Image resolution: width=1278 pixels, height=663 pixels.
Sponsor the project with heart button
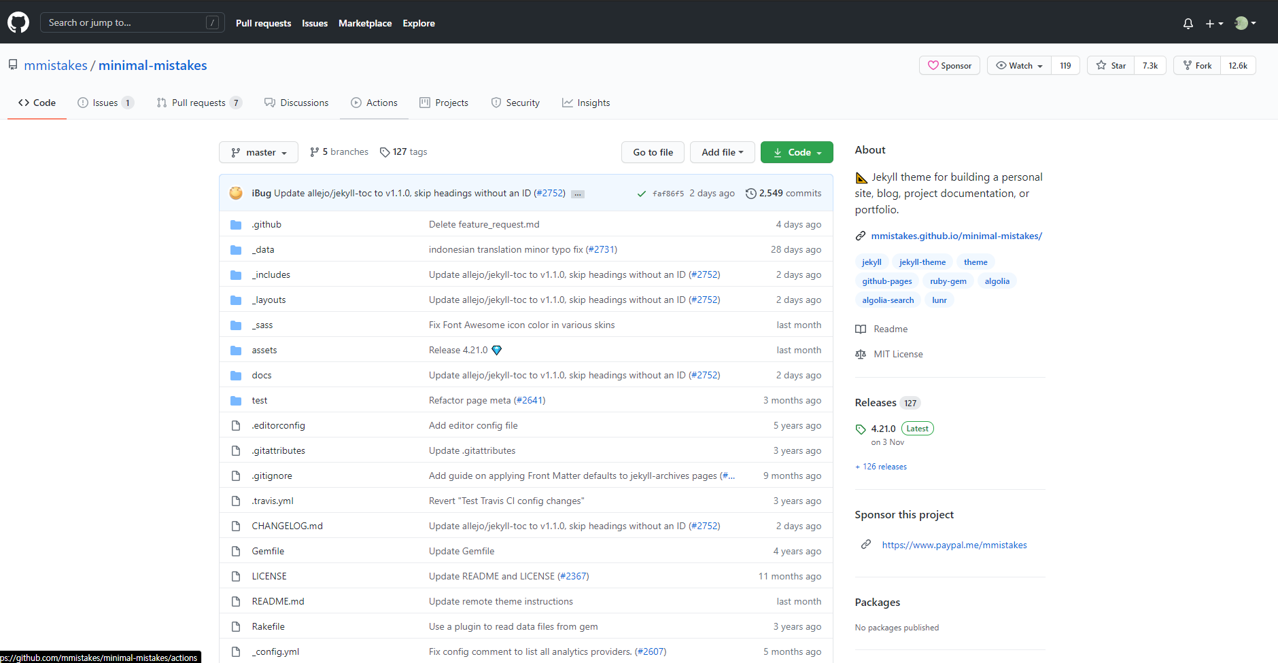point(950,65)
